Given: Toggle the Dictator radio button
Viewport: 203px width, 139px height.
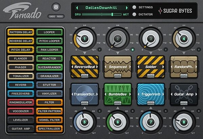Looking at the screenshot, I should coord(134,14).
